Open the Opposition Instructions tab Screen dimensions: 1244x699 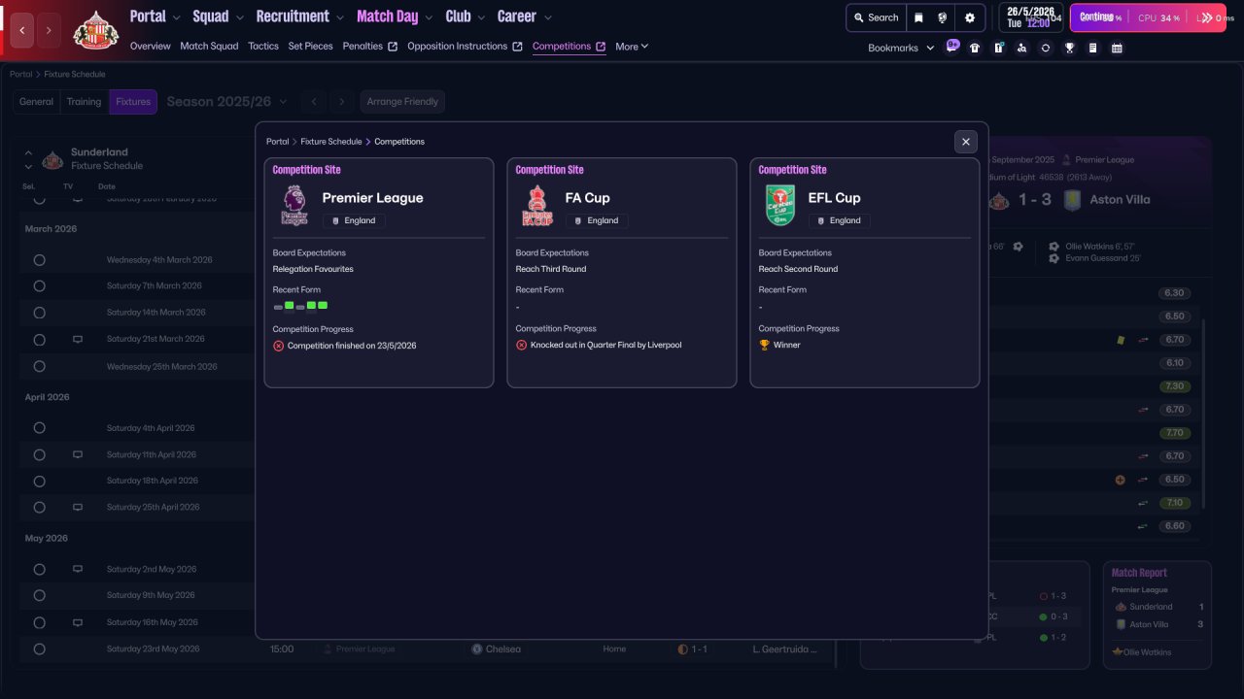[465, 47]
